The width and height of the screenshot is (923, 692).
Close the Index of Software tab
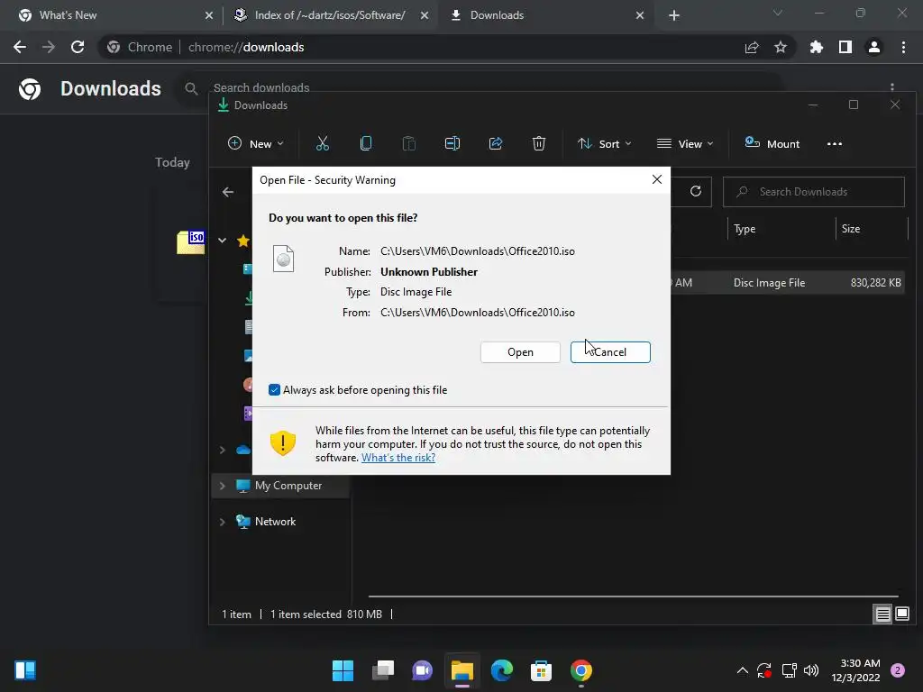pyautogui.click(x=425, y=15)
